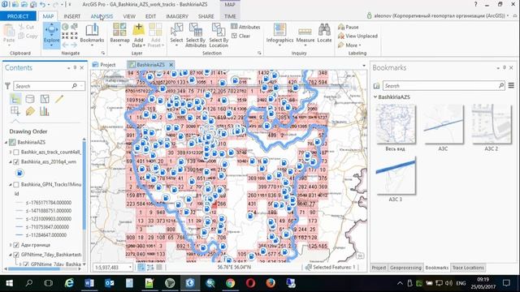Image resolution: width=520 pixels, height=292 pixels.
Task: Open the Measure tool
Action: click(x=305, y=34)
